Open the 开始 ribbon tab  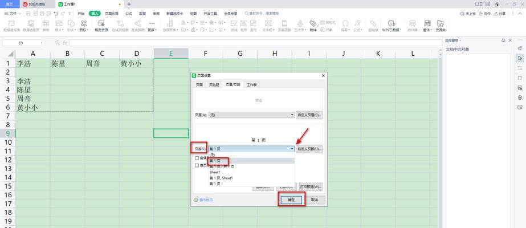[81, 14]
